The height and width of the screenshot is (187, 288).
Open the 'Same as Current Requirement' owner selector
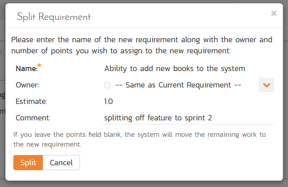tap(178, 85)
